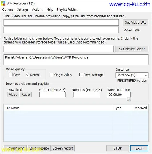Click the Set Playlist Folder button
The image size is (152, 154).
(132, 49)
